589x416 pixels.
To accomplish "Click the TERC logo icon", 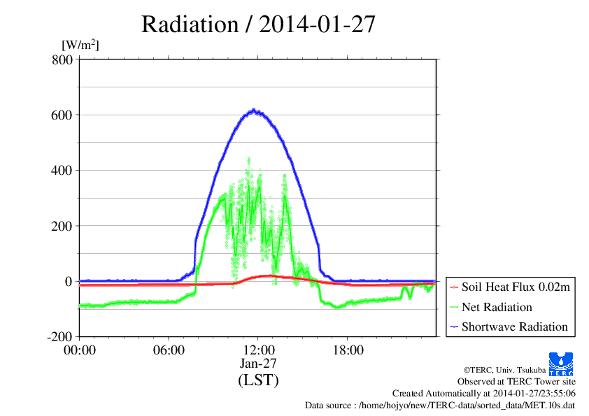I will tap(561, 364).
